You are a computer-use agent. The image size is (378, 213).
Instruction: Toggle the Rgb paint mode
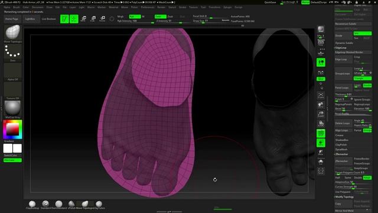(135, 17)
